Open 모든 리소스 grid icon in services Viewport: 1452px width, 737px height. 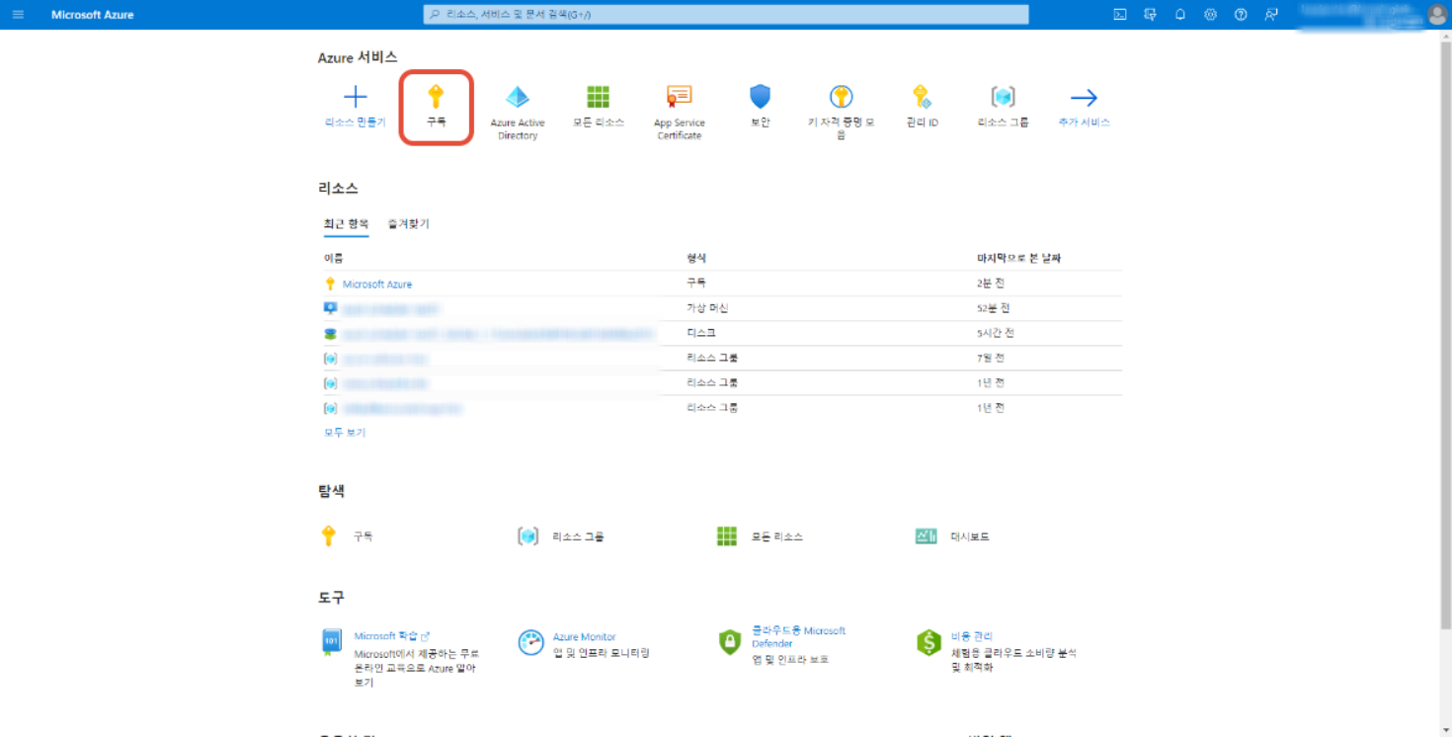point(598,97)
